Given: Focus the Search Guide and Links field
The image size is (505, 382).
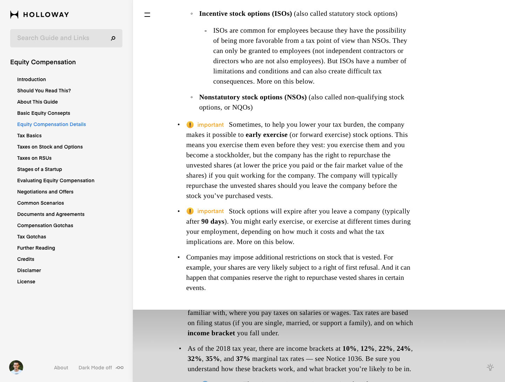Looking at the screenshot, I should (x=66, y=38).
